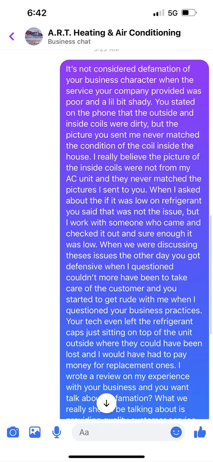The height and width of the screenshot is (462, 213).
Task: Tap the 6:42 clock in the status bar
Action: point(37,13)
